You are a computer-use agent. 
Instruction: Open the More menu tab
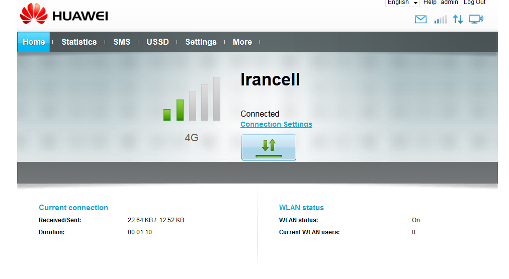click(242, 42)
